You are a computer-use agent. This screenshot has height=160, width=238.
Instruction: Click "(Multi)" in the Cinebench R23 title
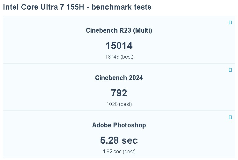(x=143, y=30)
